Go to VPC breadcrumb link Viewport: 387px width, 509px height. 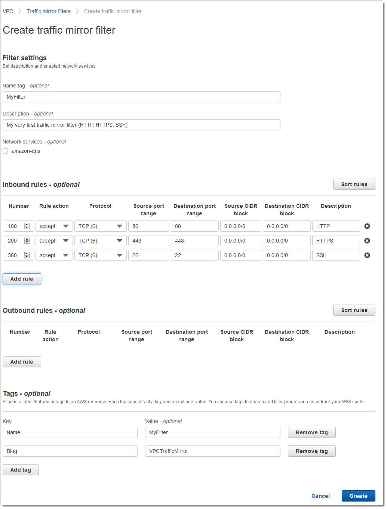point(8,11)
